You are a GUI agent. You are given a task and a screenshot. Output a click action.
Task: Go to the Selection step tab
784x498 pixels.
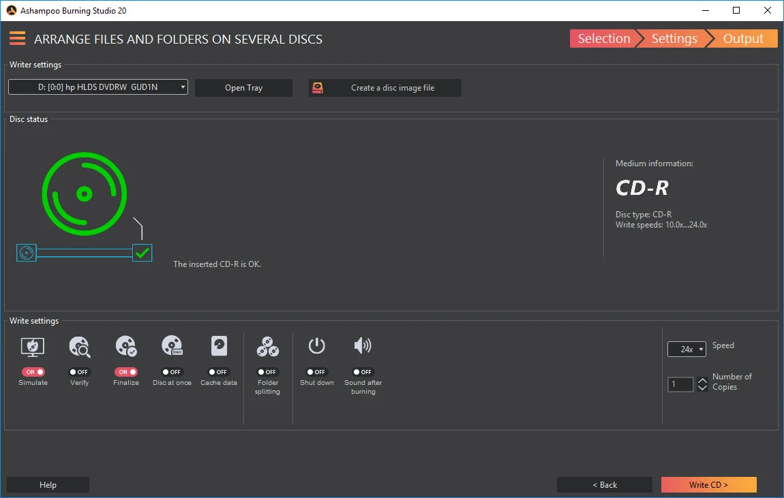[603, 39]
